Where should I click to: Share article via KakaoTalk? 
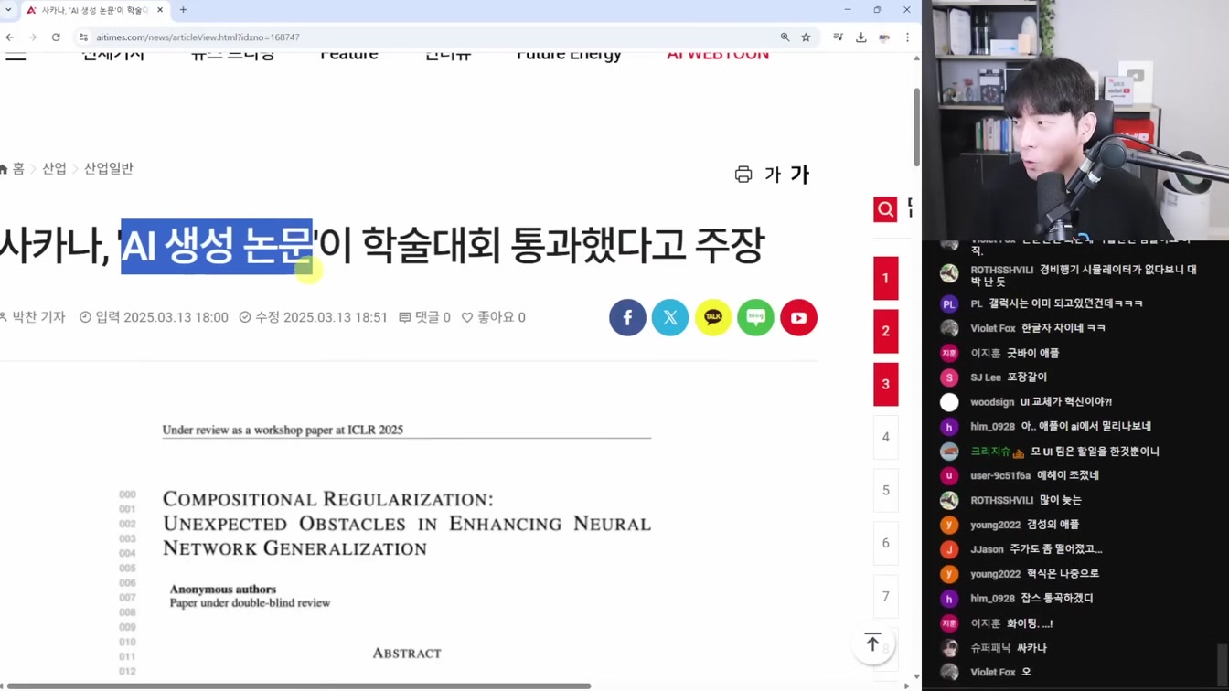pyautogui.click(x=713, y=317)
